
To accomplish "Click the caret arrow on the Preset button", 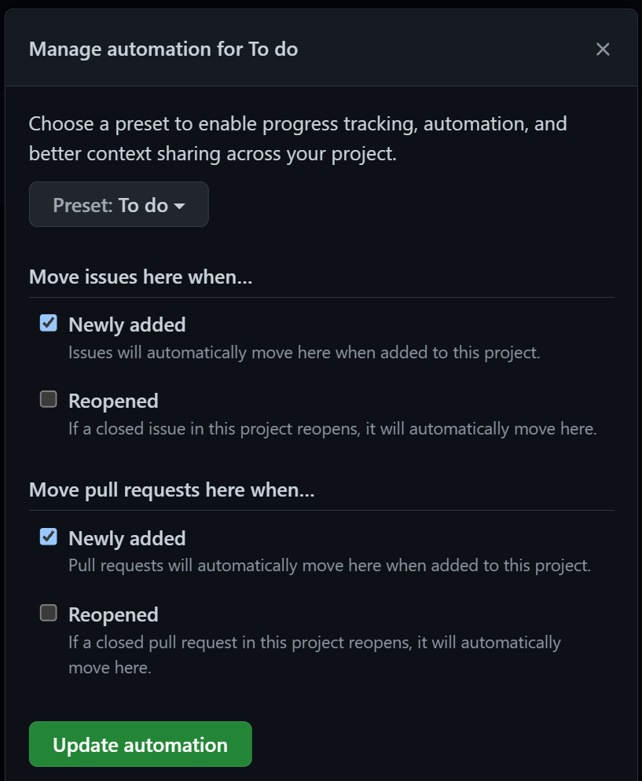I will pos(179,206).
